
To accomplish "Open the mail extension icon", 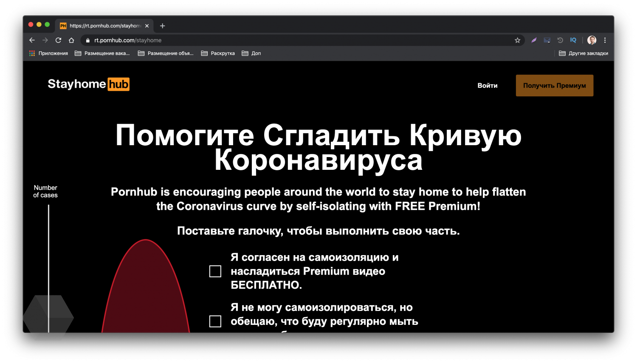I will pyautogui.click(x=547, y=40).
